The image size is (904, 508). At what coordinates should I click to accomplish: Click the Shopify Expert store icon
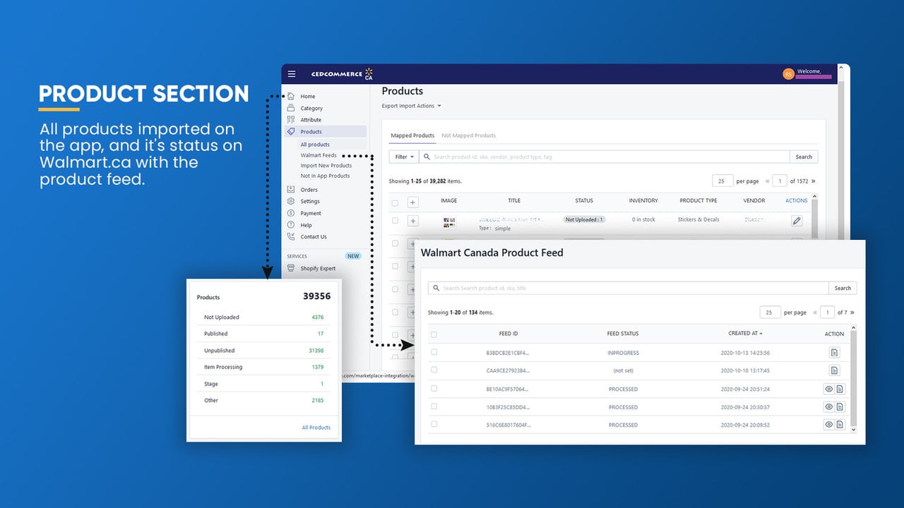point(291,268)
